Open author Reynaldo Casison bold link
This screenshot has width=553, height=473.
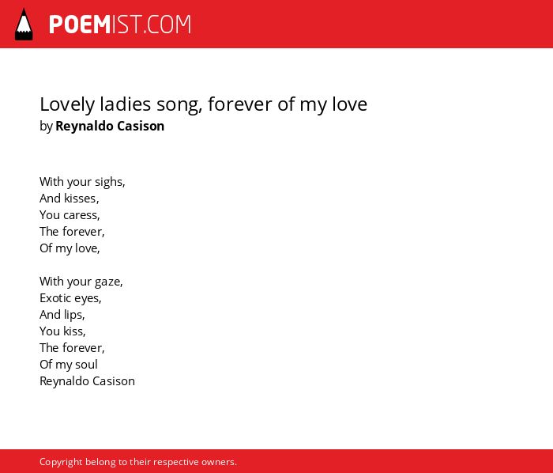110,126
